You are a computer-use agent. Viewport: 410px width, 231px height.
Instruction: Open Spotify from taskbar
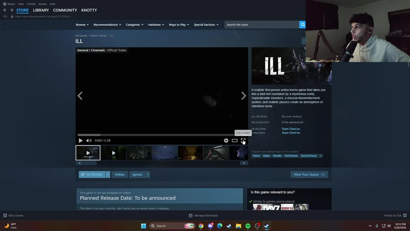248,226
